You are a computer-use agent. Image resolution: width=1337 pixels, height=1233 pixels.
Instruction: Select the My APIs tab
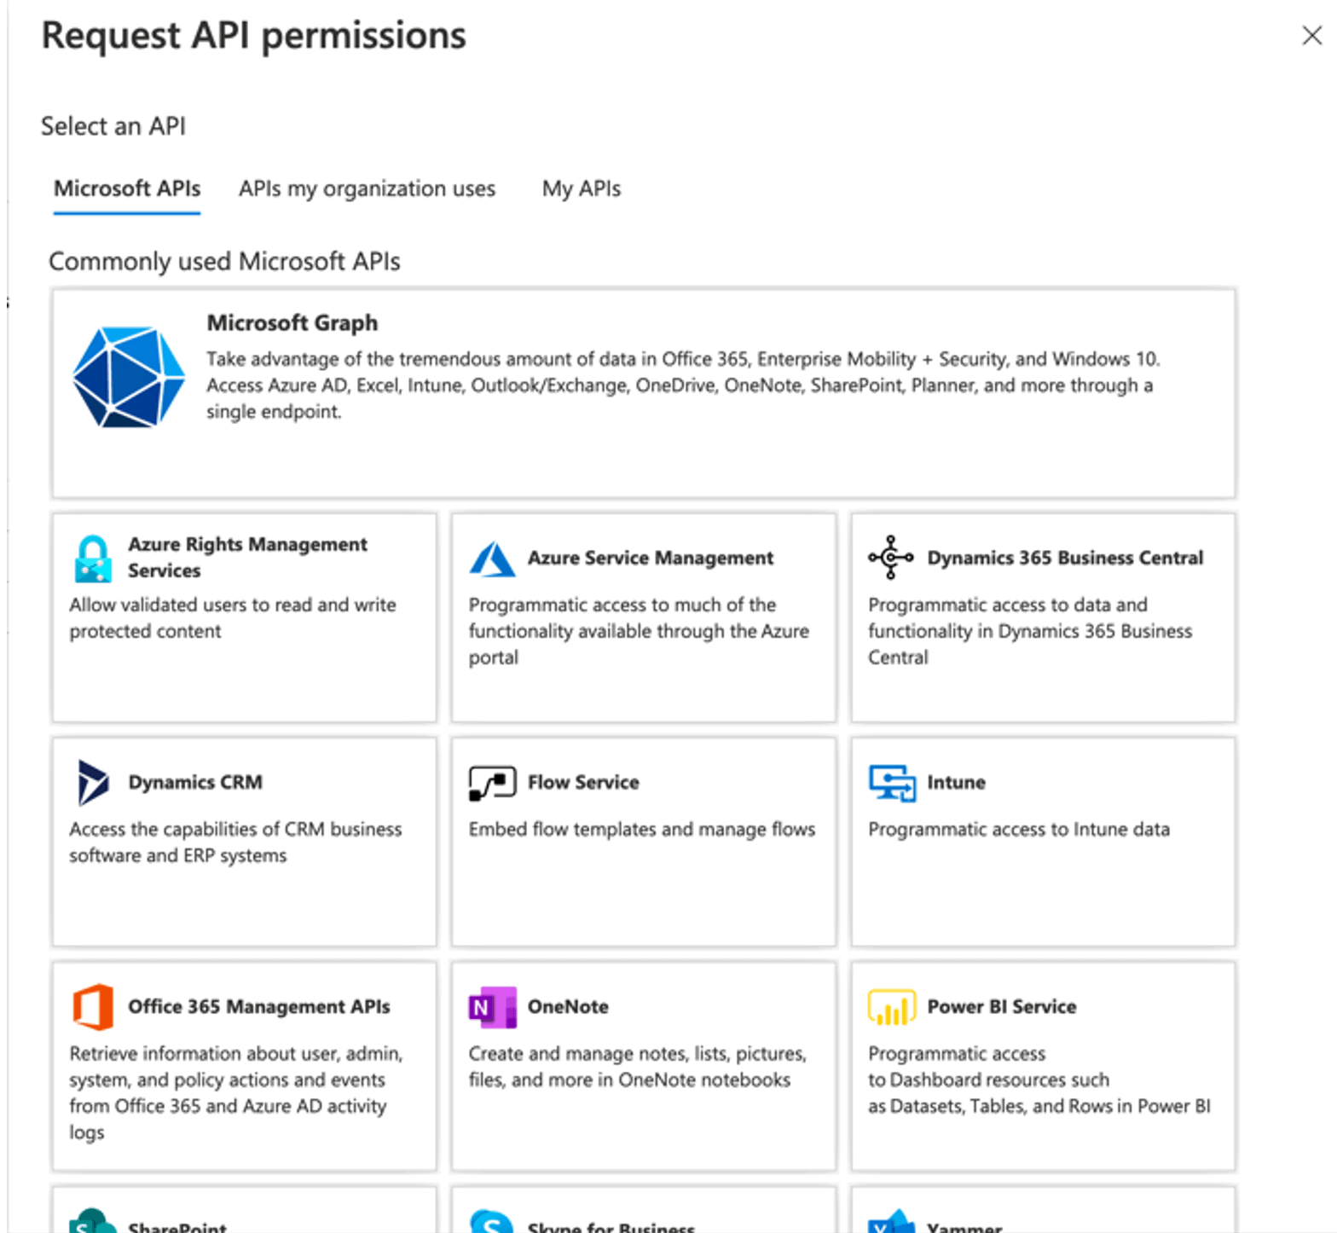582,188
